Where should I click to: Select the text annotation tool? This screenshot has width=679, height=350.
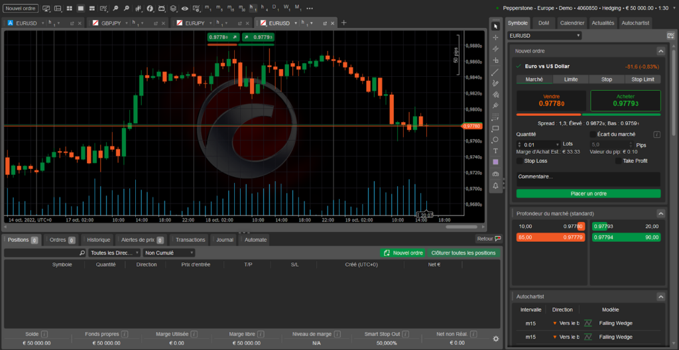[496, 151]
